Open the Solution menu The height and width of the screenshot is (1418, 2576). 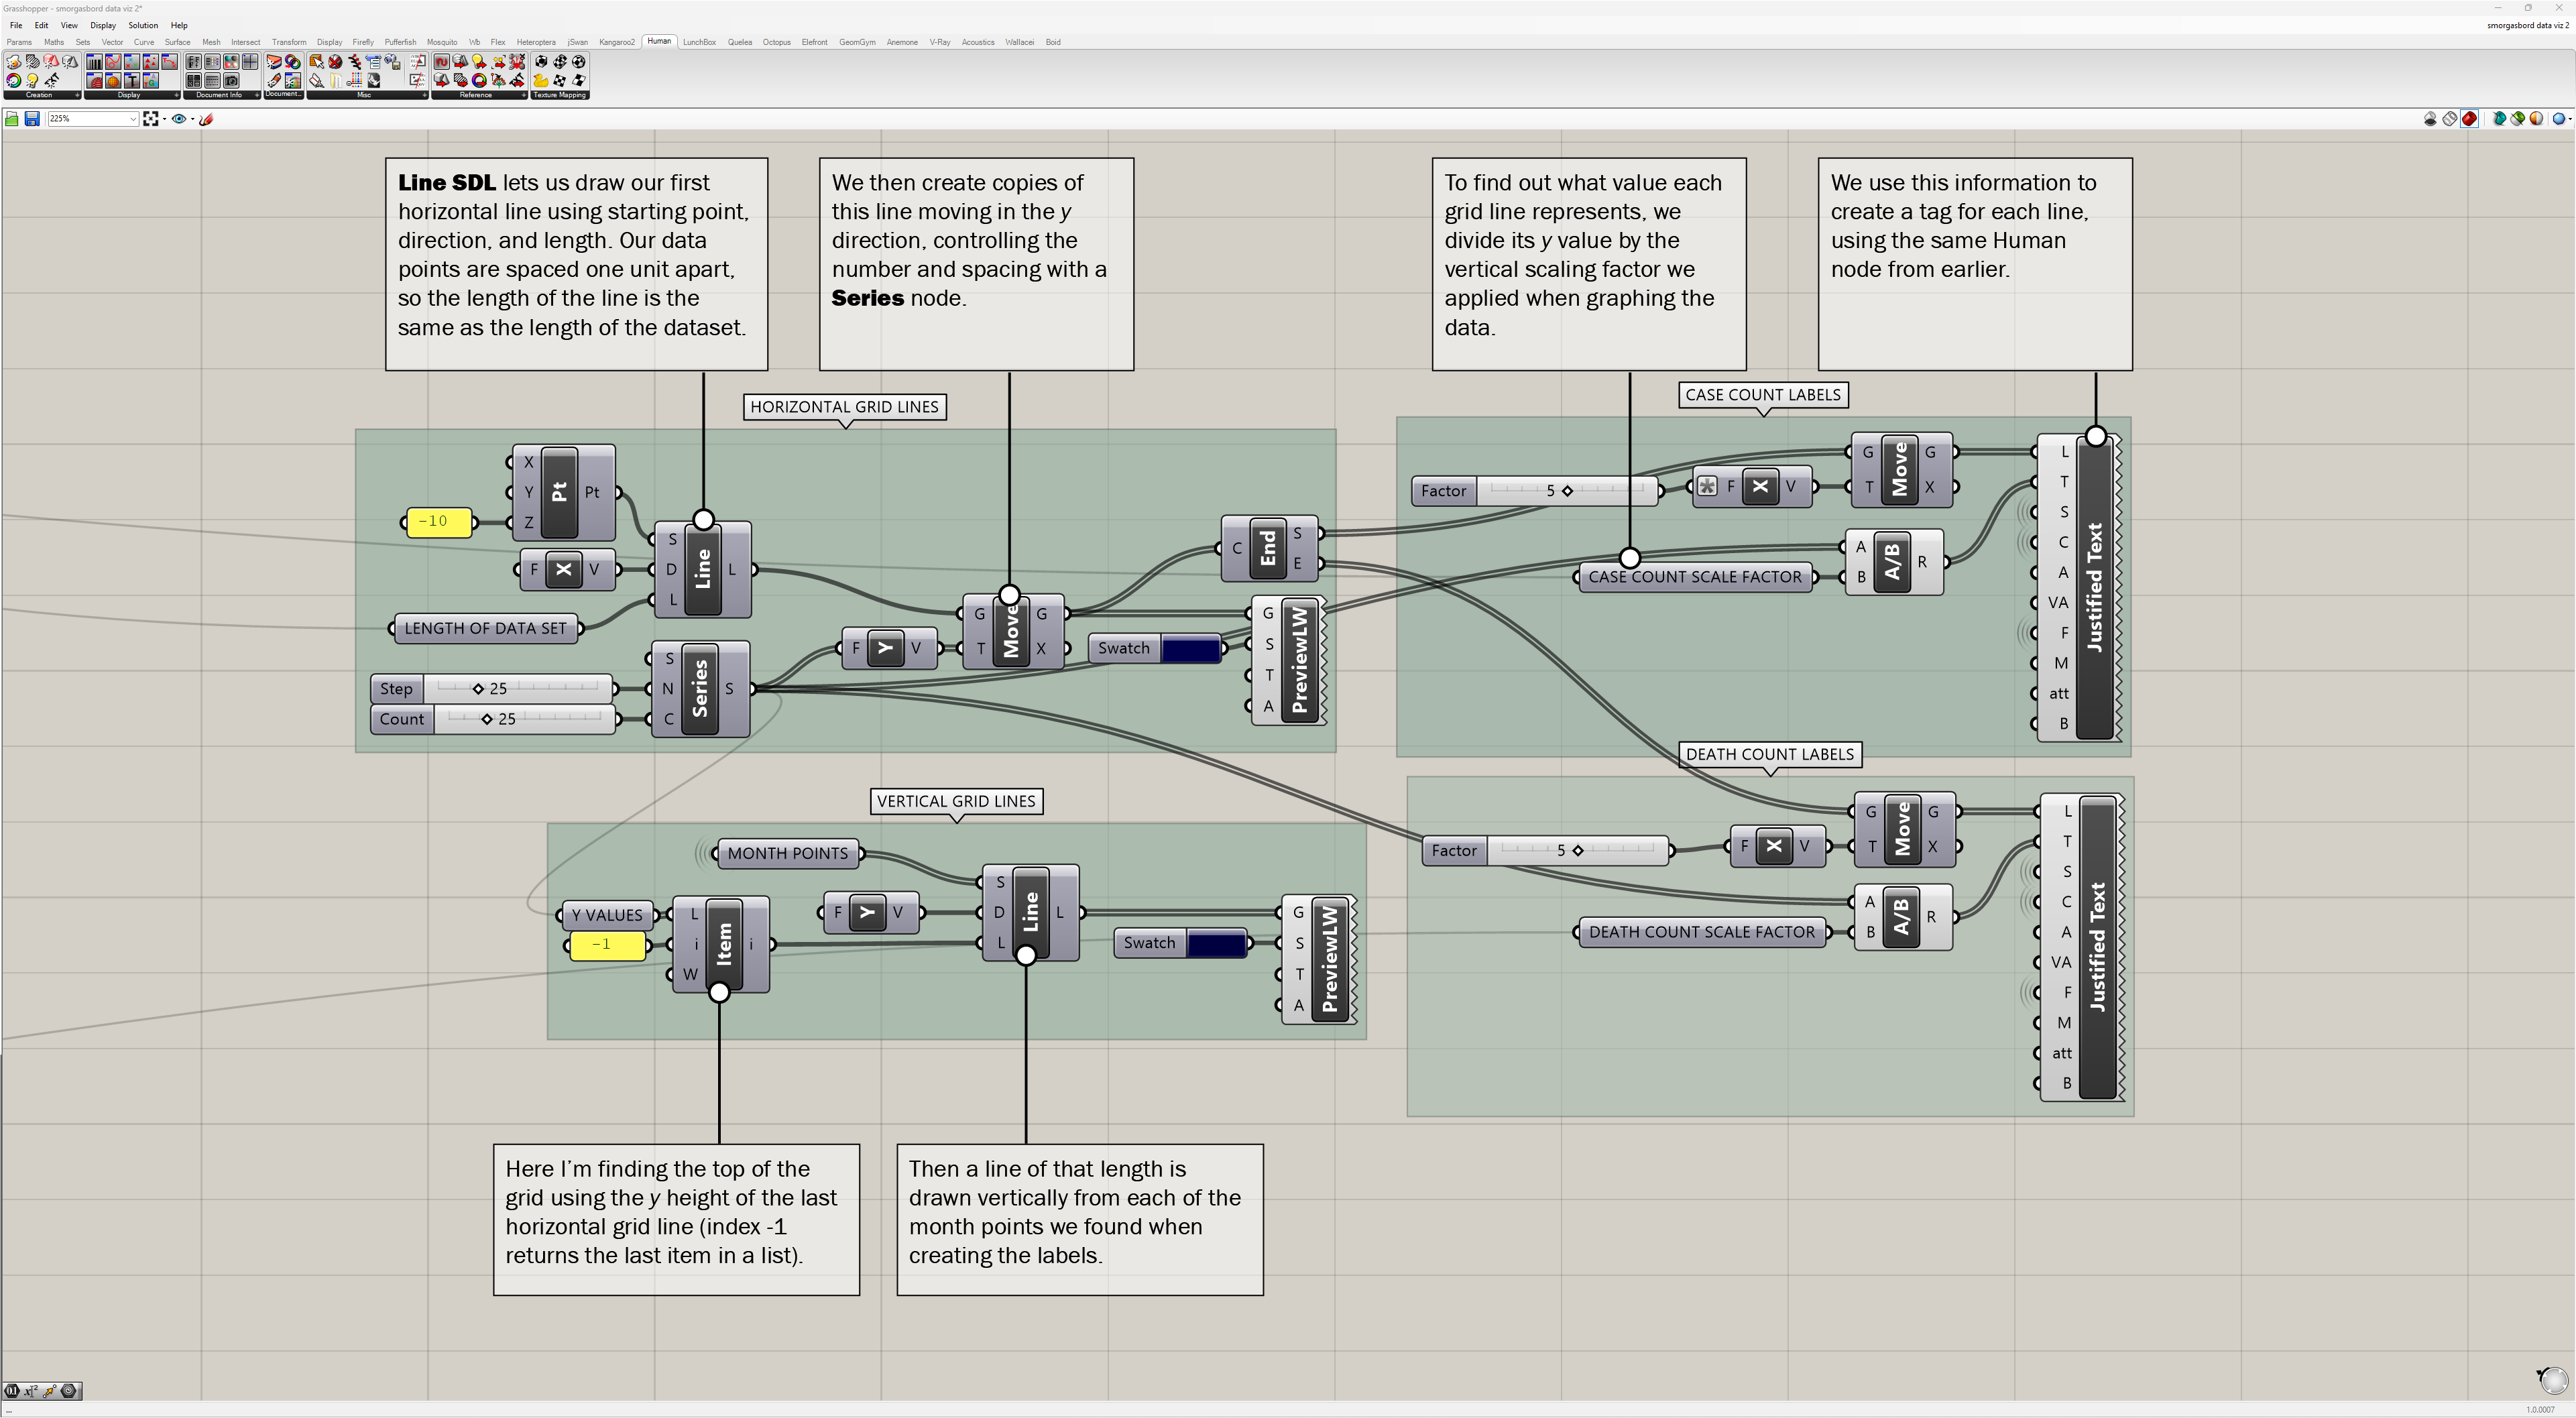coord(142,25)
